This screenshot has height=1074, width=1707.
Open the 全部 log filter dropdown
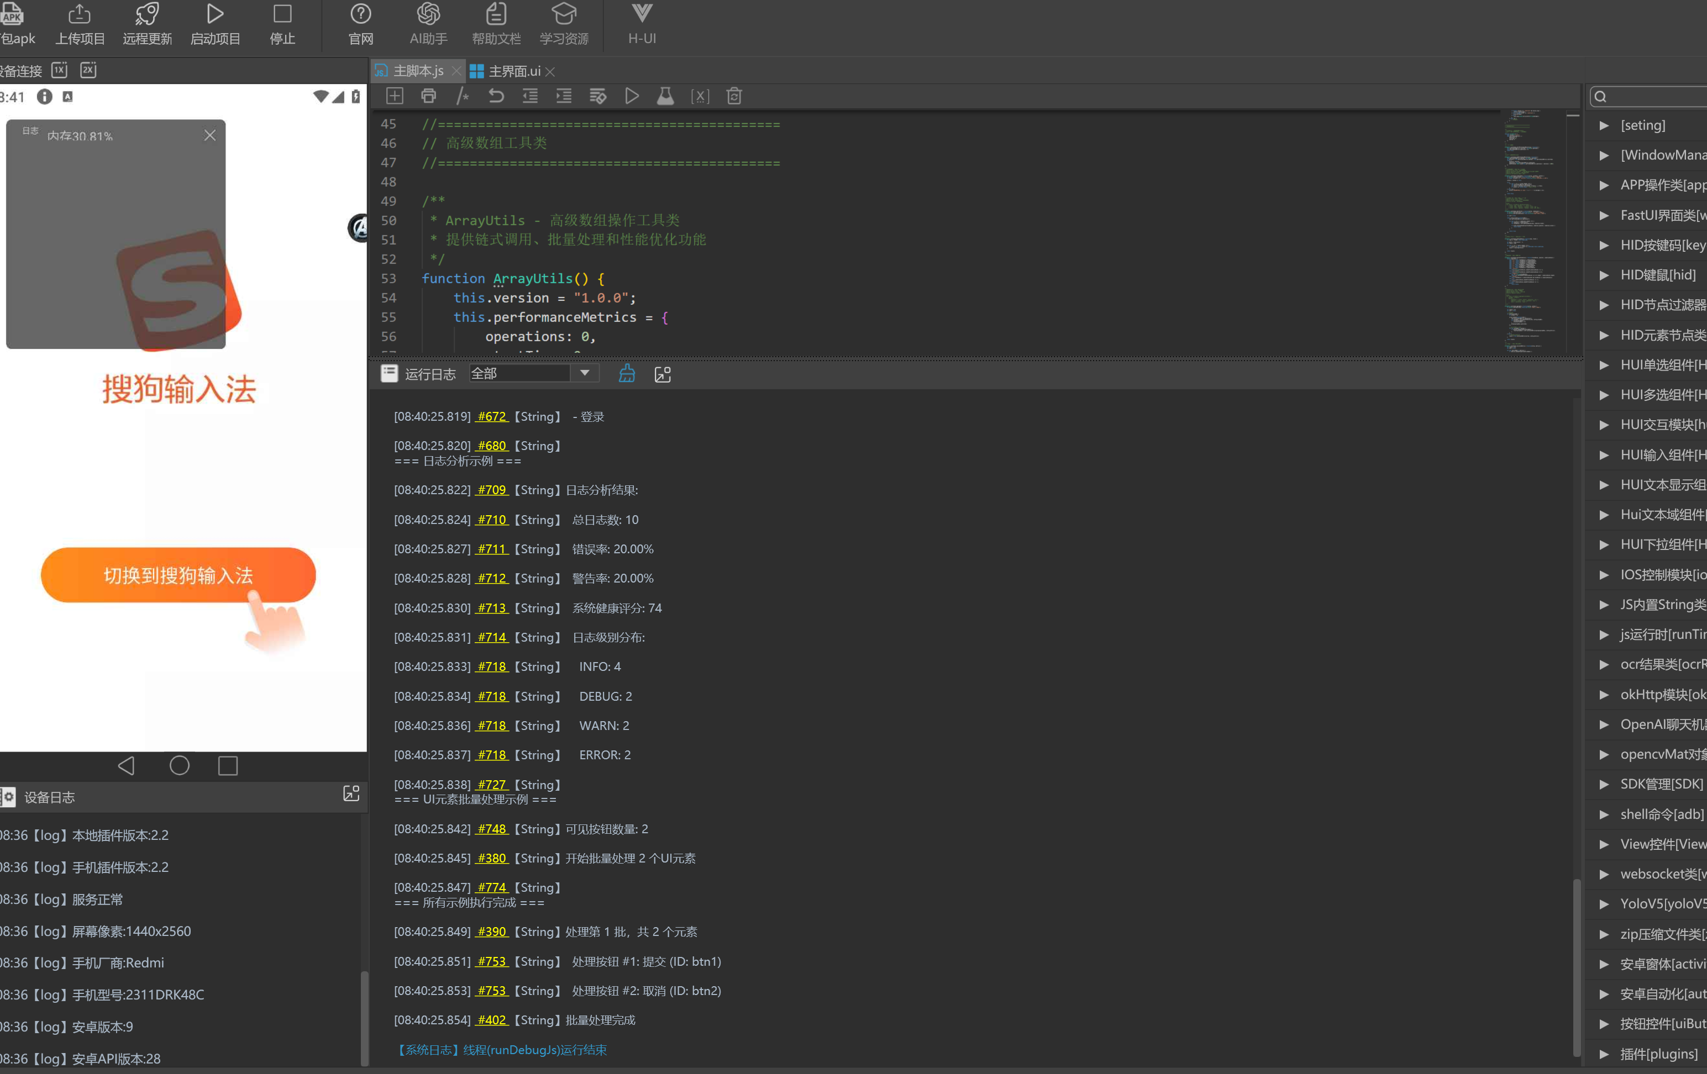(x=584, y=373)
